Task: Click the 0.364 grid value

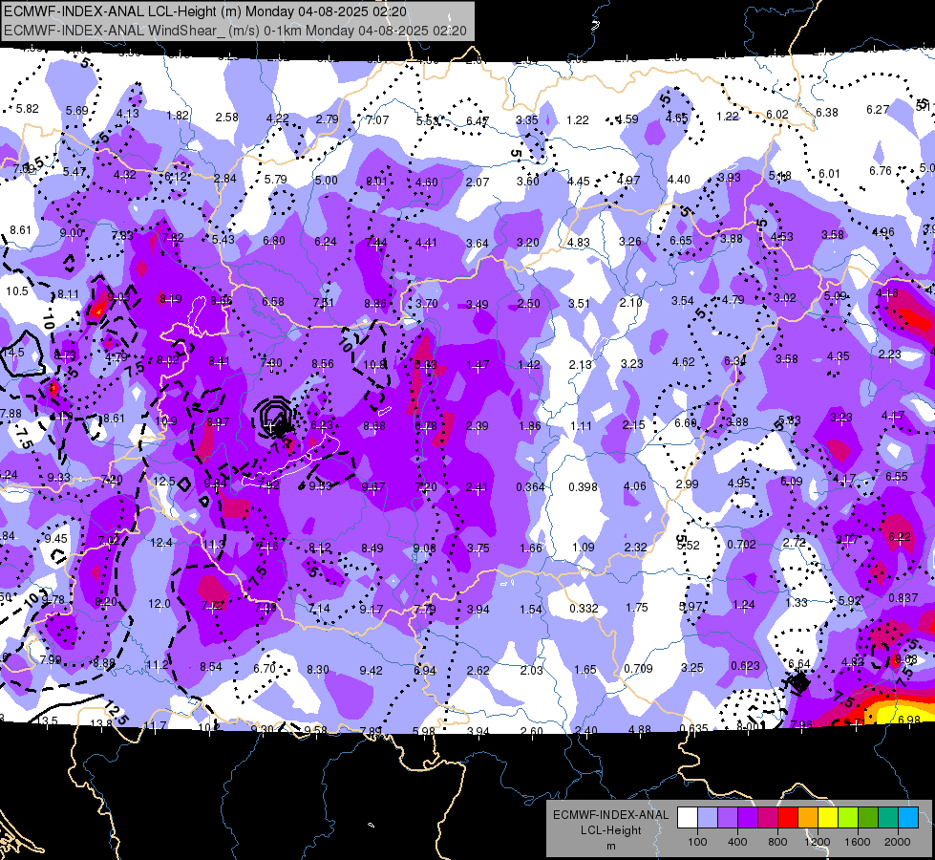Action: coord(530,487)
